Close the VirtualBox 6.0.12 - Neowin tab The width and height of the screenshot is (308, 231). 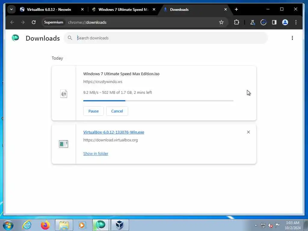(x=82, y=9)
